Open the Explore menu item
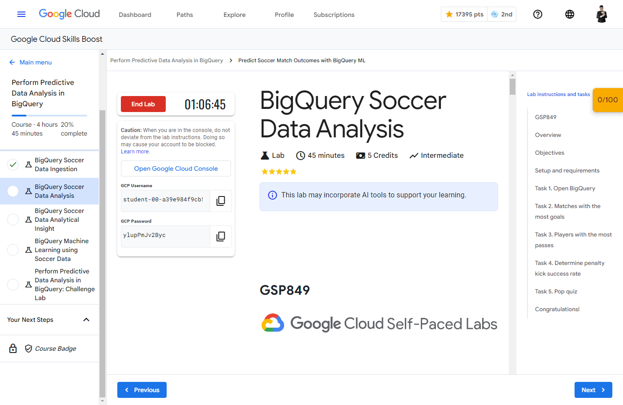The height and width of the screenshot is (405, 623). pos(234,15)
